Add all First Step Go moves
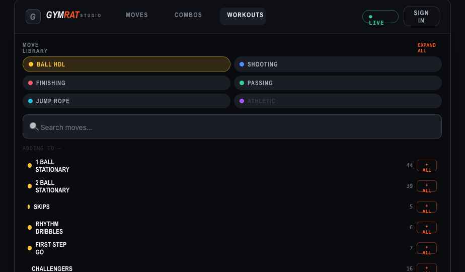This screenshot has width=465, height=272. (426, 248)
